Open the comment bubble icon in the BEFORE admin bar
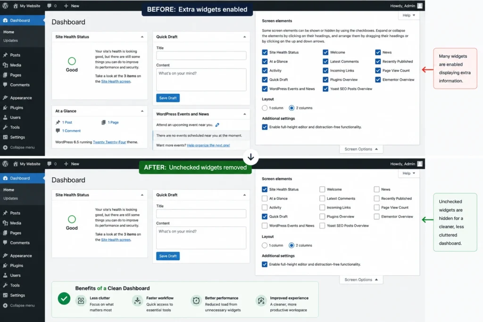 point(49,6)
